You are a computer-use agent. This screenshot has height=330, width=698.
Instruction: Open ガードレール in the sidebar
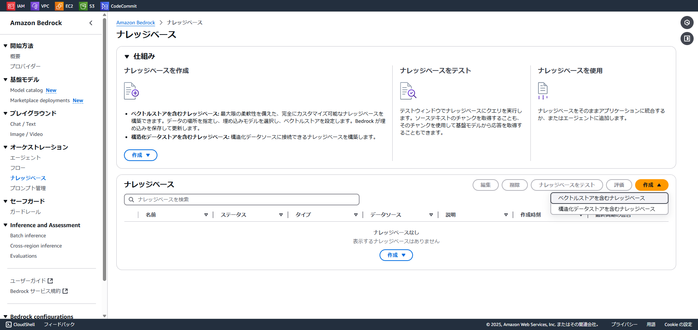[25, 212]
